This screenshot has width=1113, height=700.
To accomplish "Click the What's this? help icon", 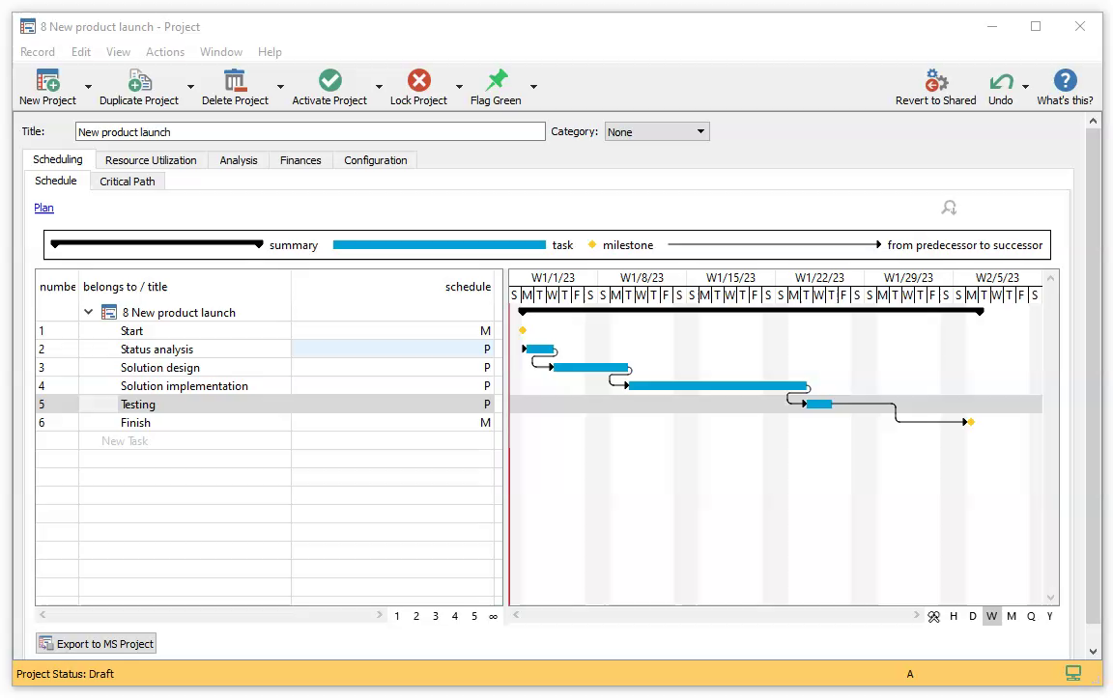I will tap(1065, 80).
